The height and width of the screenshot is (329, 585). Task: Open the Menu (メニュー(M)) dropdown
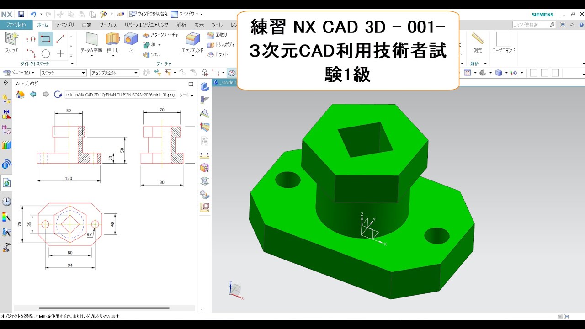pos(19,73)
